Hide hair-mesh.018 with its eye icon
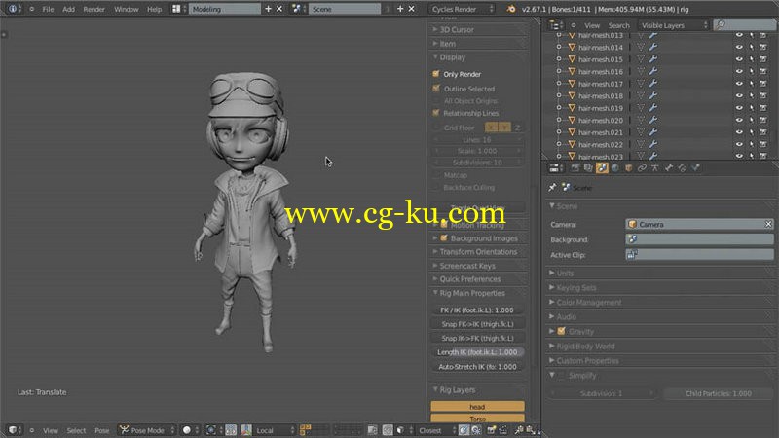The width and height of the screenshot is (779, 438). coord(739,95)
